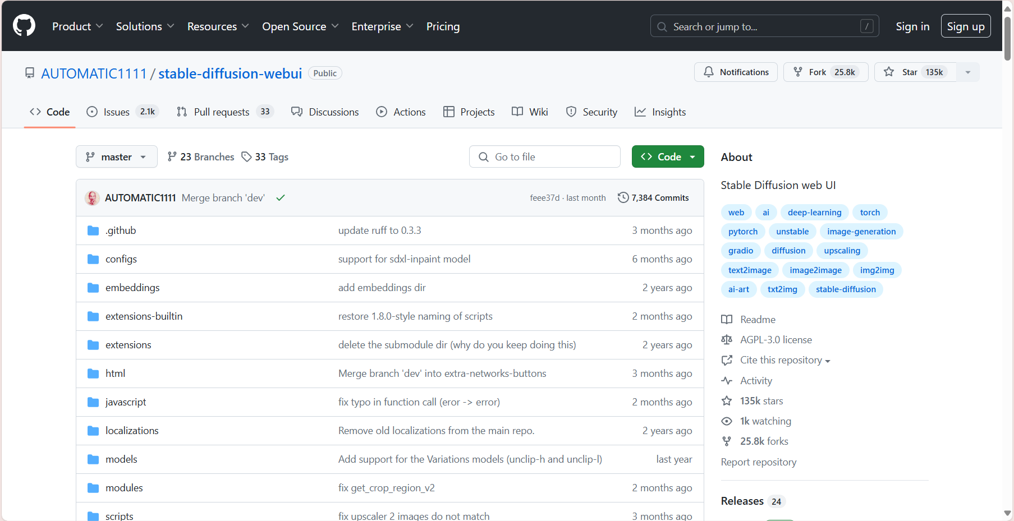The image size is (1014, 521).
Task: Click the magnifier icon in search bar
Action: click(x=662, y=27)
